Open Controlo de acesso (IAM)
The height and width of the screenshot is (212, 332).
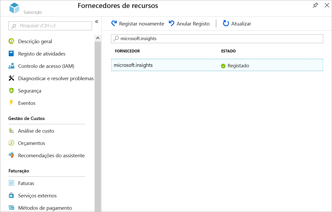coord(46,66)
